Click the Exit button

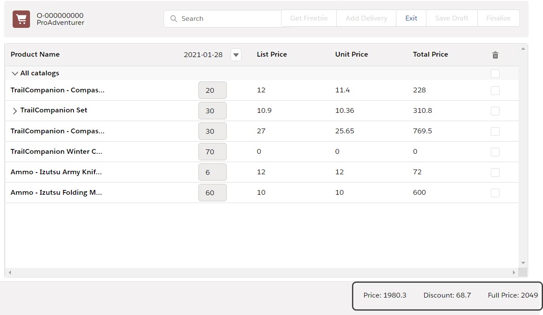coord(411,18)
